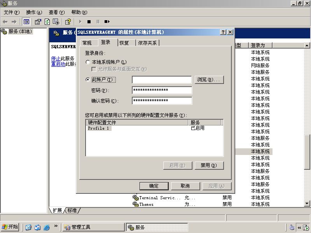Expand hidden system tray icons chevron
The height and width of the screenshot is (233, 311).
299,228
